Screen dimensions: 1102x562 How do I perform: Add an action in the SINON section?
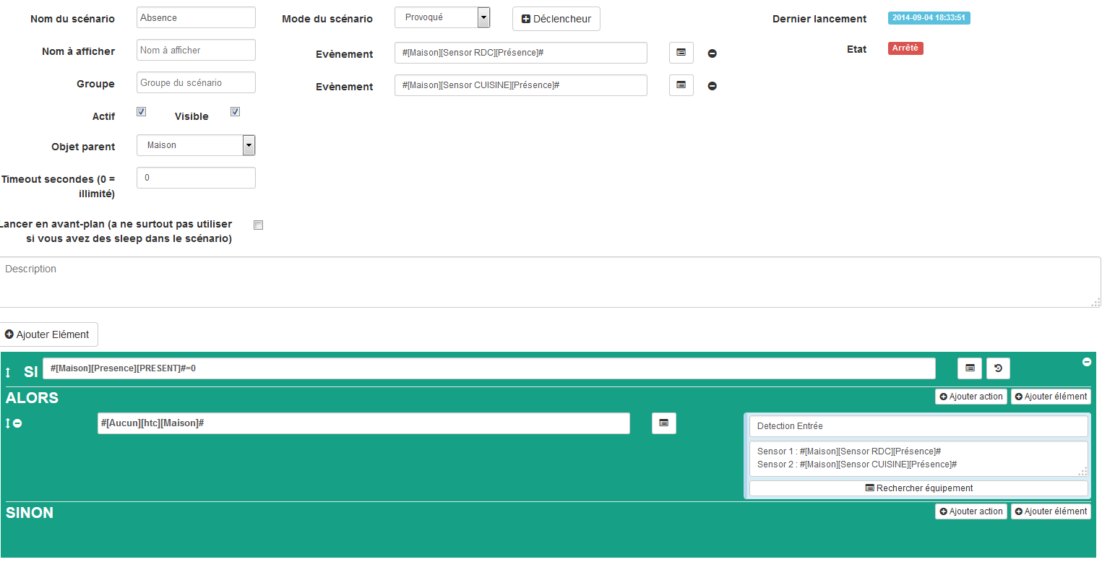click(971, 511)
